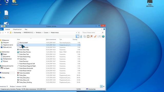This screenshot has height=92, width=164.
Task: Click the folder icon in the address bar
Action: click(11, 32)
